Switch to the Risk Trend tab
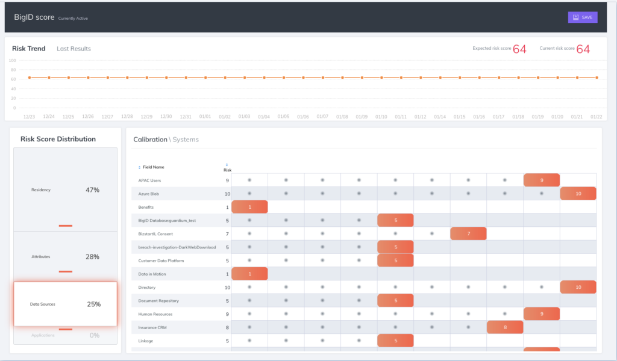 [x=29, y=48]
